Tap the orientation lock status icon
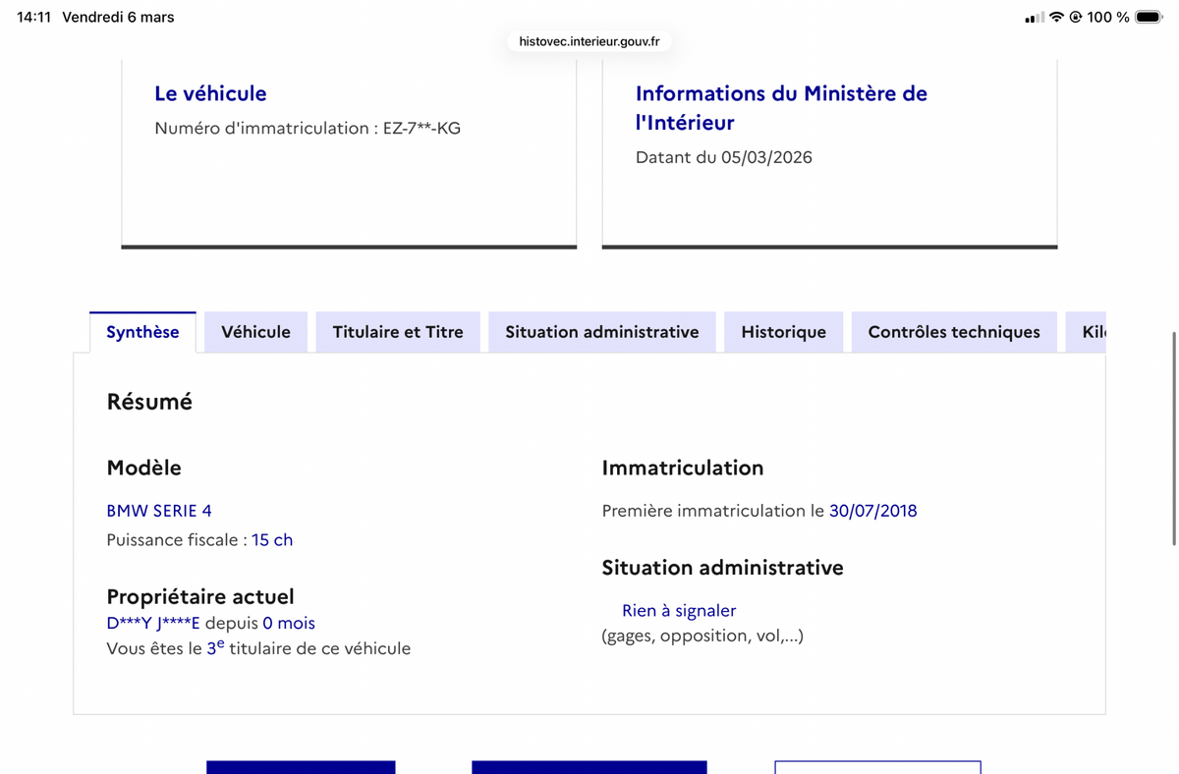1179x774 pixels. [1076, 17]
